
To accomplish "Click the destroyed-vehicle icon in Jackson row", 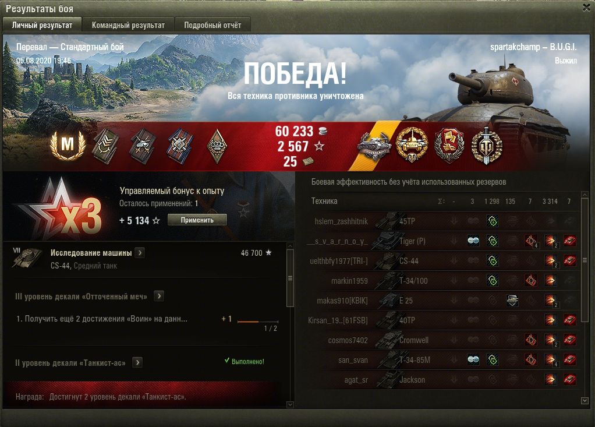I will 569,379.
